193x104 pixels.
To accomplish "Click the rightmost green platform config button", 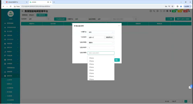I will click(x=183, y=19).
